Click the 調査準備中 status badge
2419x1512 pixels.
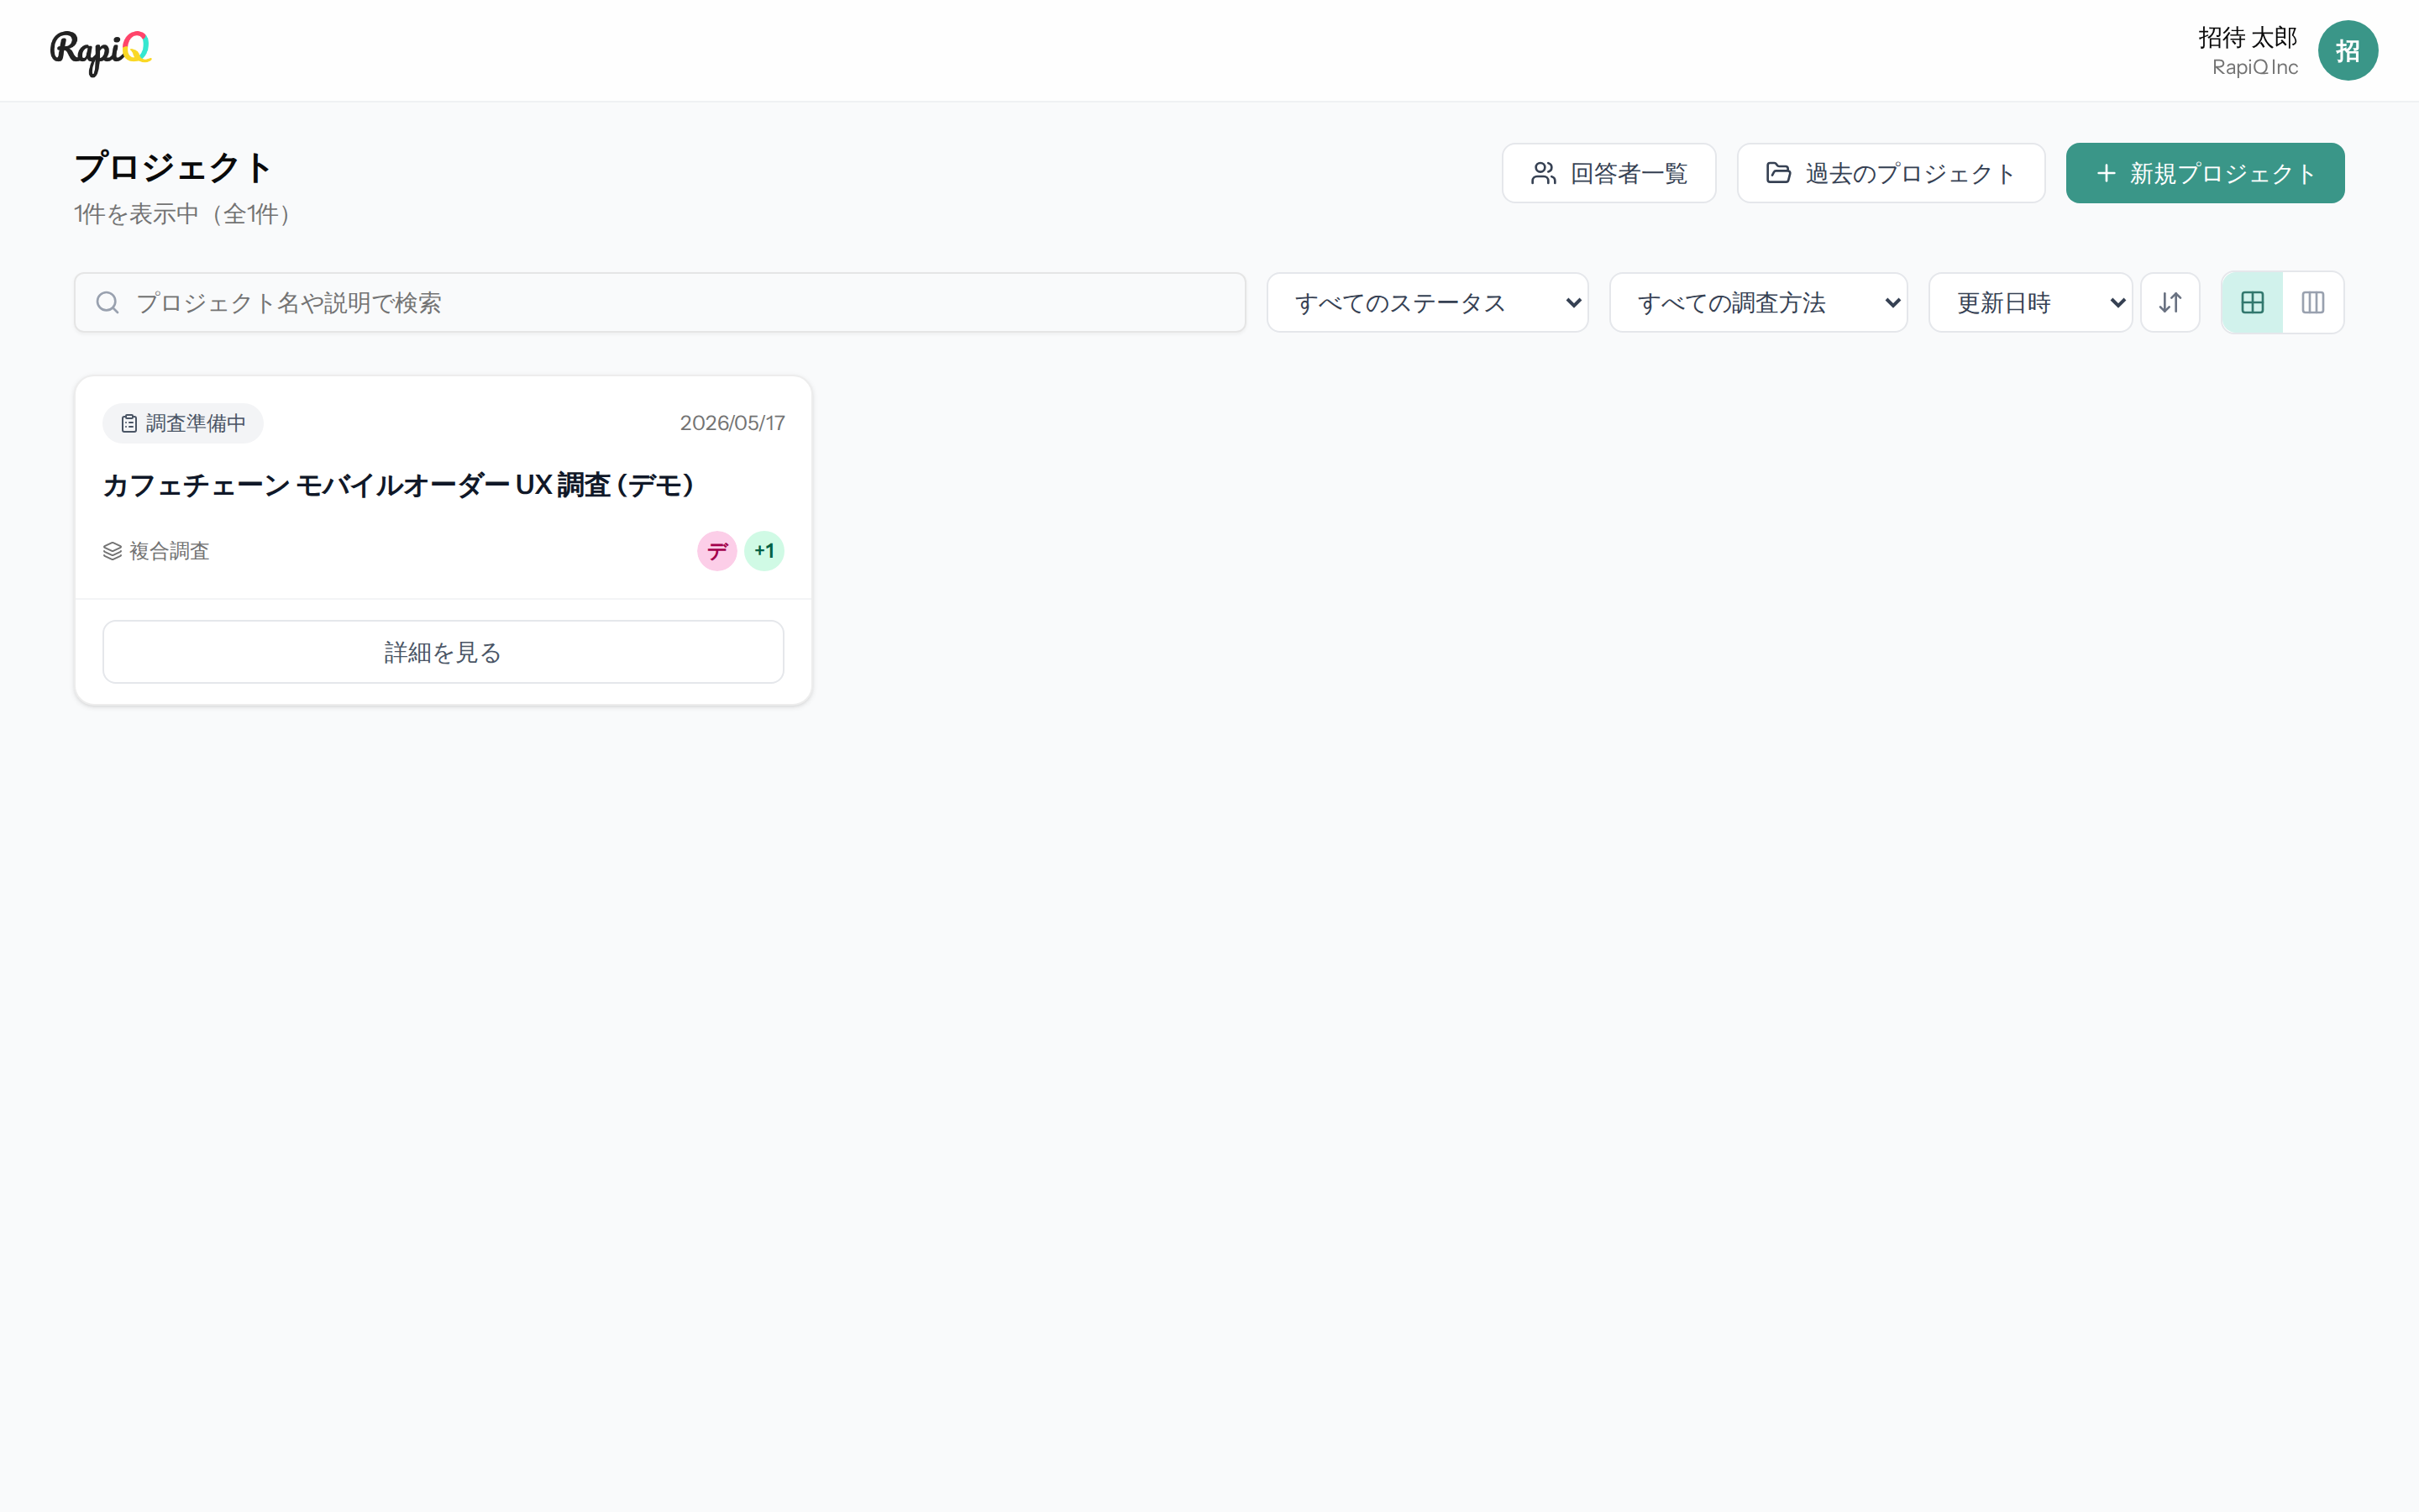point(183,423)
